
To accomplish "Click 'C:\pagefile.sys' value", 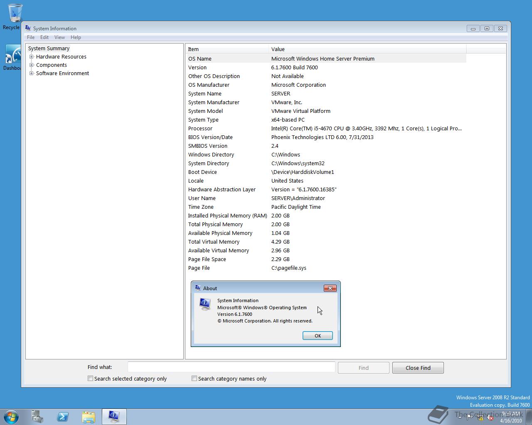I will 289,268.
